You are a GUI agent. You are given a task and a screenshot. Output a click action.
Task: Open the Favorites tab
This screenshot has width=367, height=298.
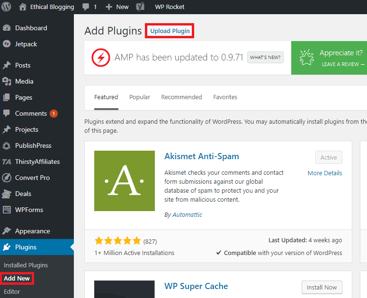point(225,97)
